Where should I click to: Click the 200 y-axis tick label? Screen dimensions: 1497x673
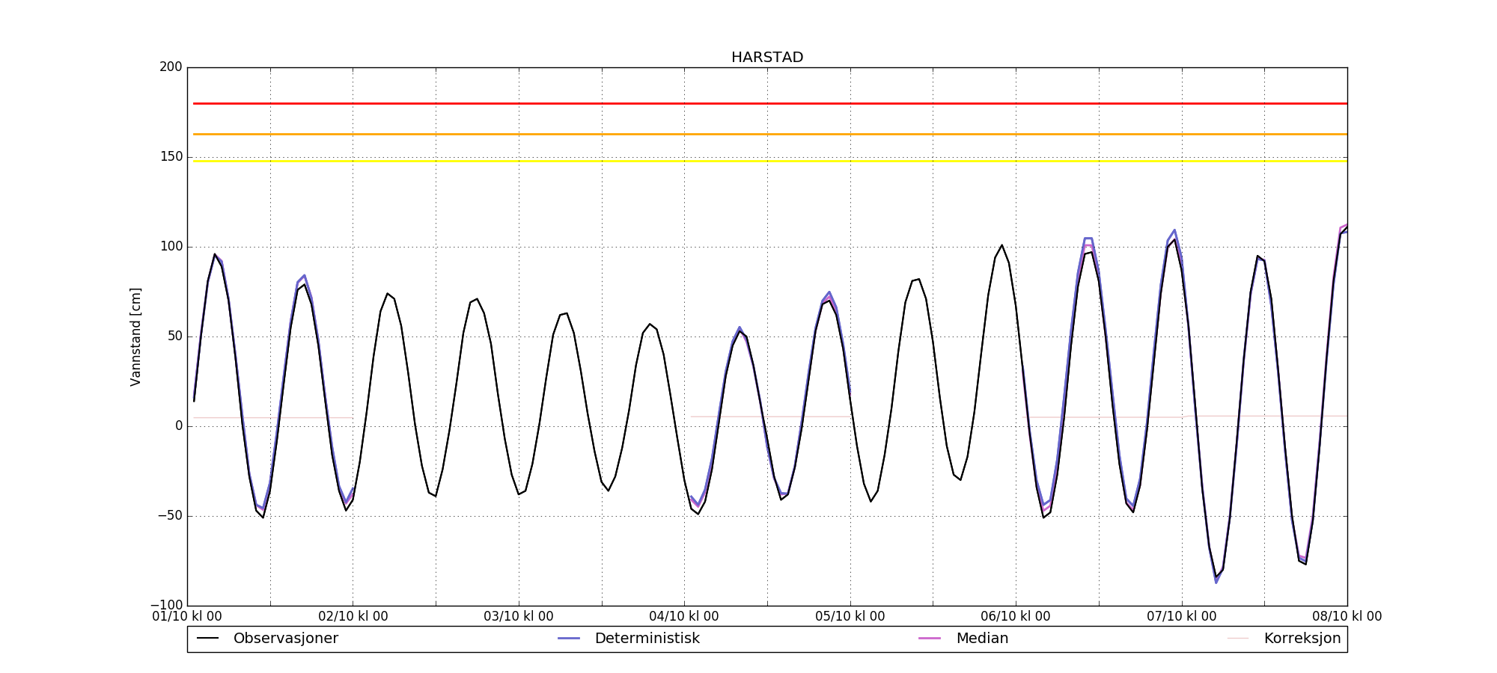(171, 67)
